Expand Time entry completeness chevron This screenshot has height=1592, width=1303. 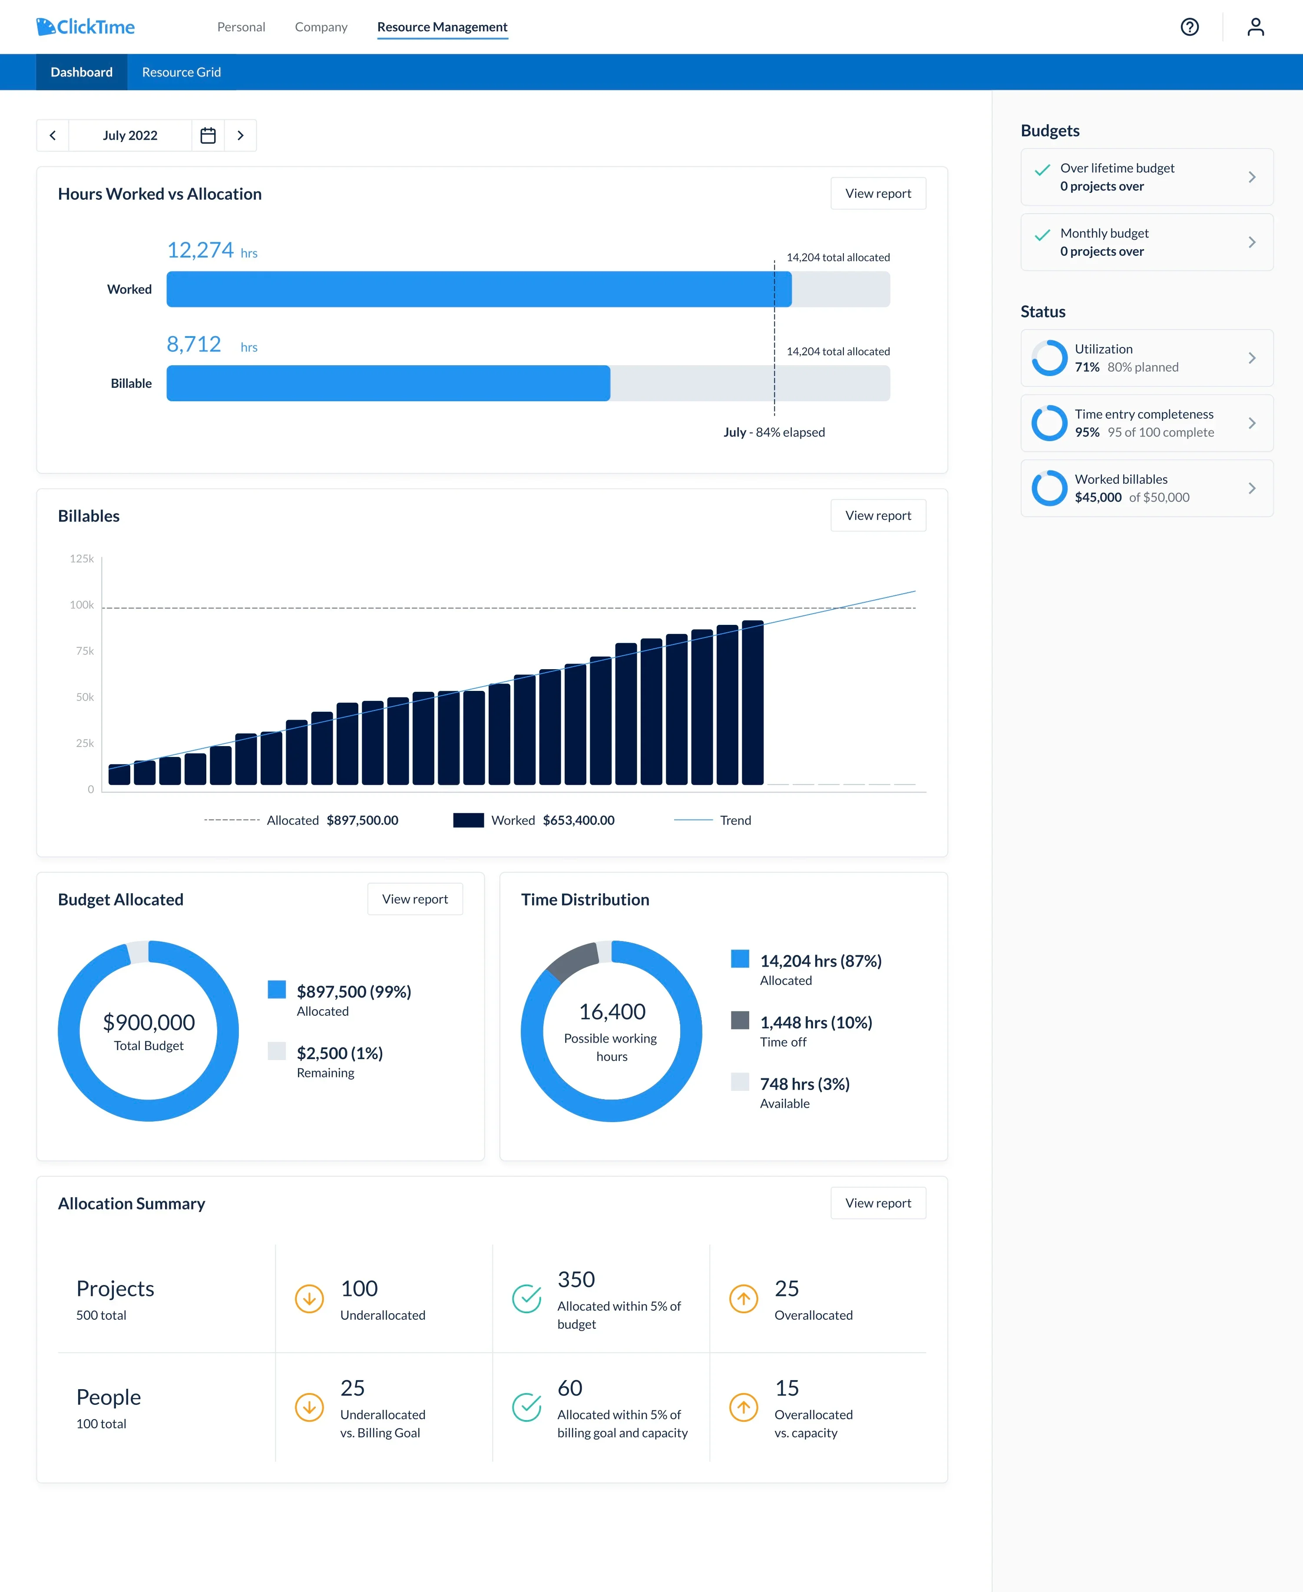coord(1251,423)
